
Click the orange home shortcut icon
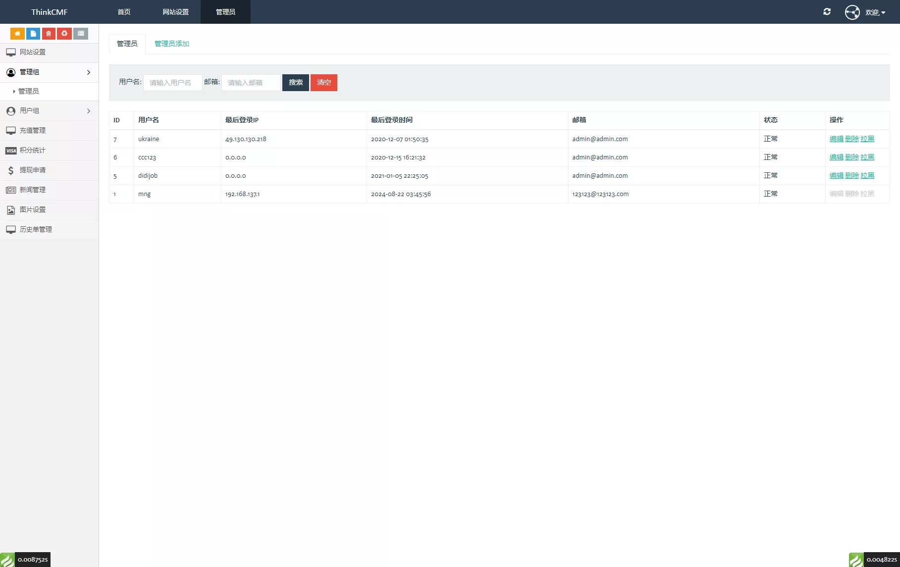[17, 34]
